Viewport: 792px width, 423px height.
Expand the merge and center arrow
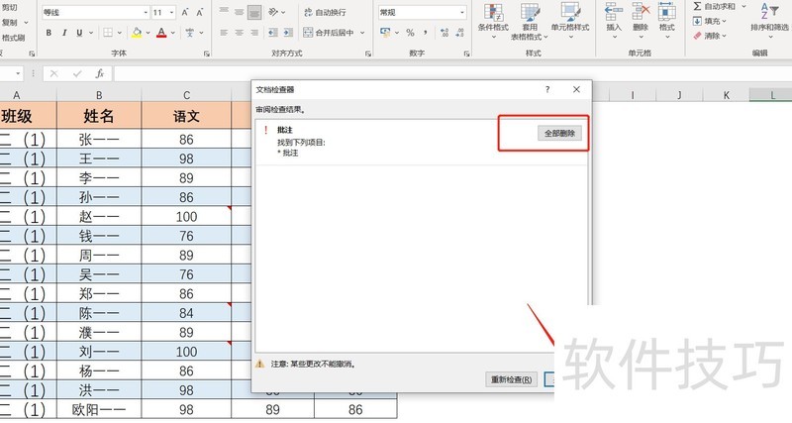coord(362,33)
